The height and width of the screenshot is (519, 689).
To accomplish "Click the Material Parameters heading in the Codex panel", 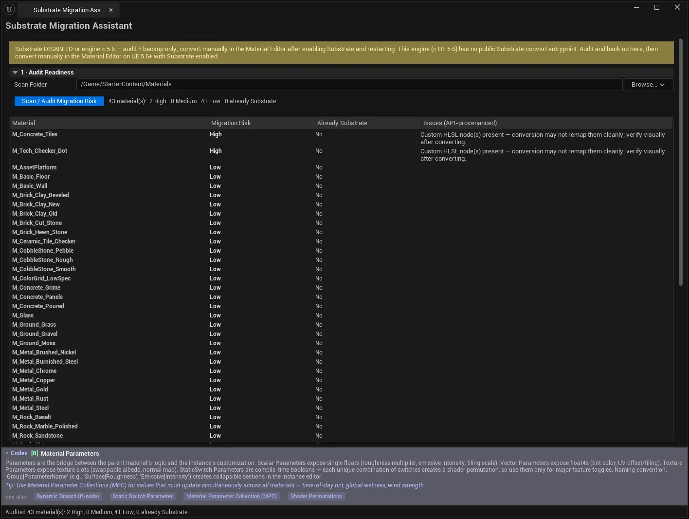I will pyautogui.click(x=70, y=453).
